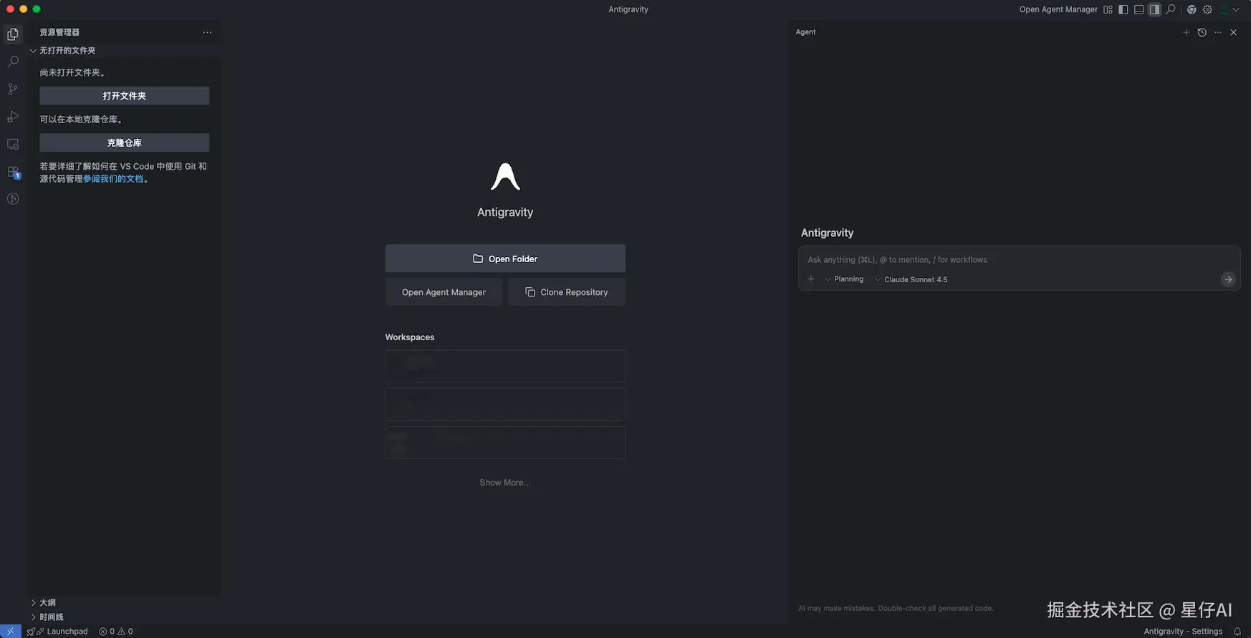Click the remote window indicator in status bar
1251x638 pixels.
coord(10,632)
